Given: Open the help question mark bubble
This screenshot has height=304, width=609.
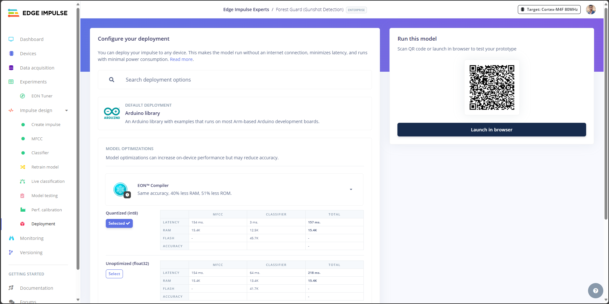Looking at the screenshot, I should click(595, 291).
